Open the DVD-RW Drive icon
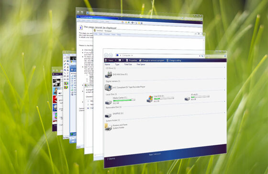Image resolution: width=268 pixels, height=174 pixels. (x=108, y=74)
